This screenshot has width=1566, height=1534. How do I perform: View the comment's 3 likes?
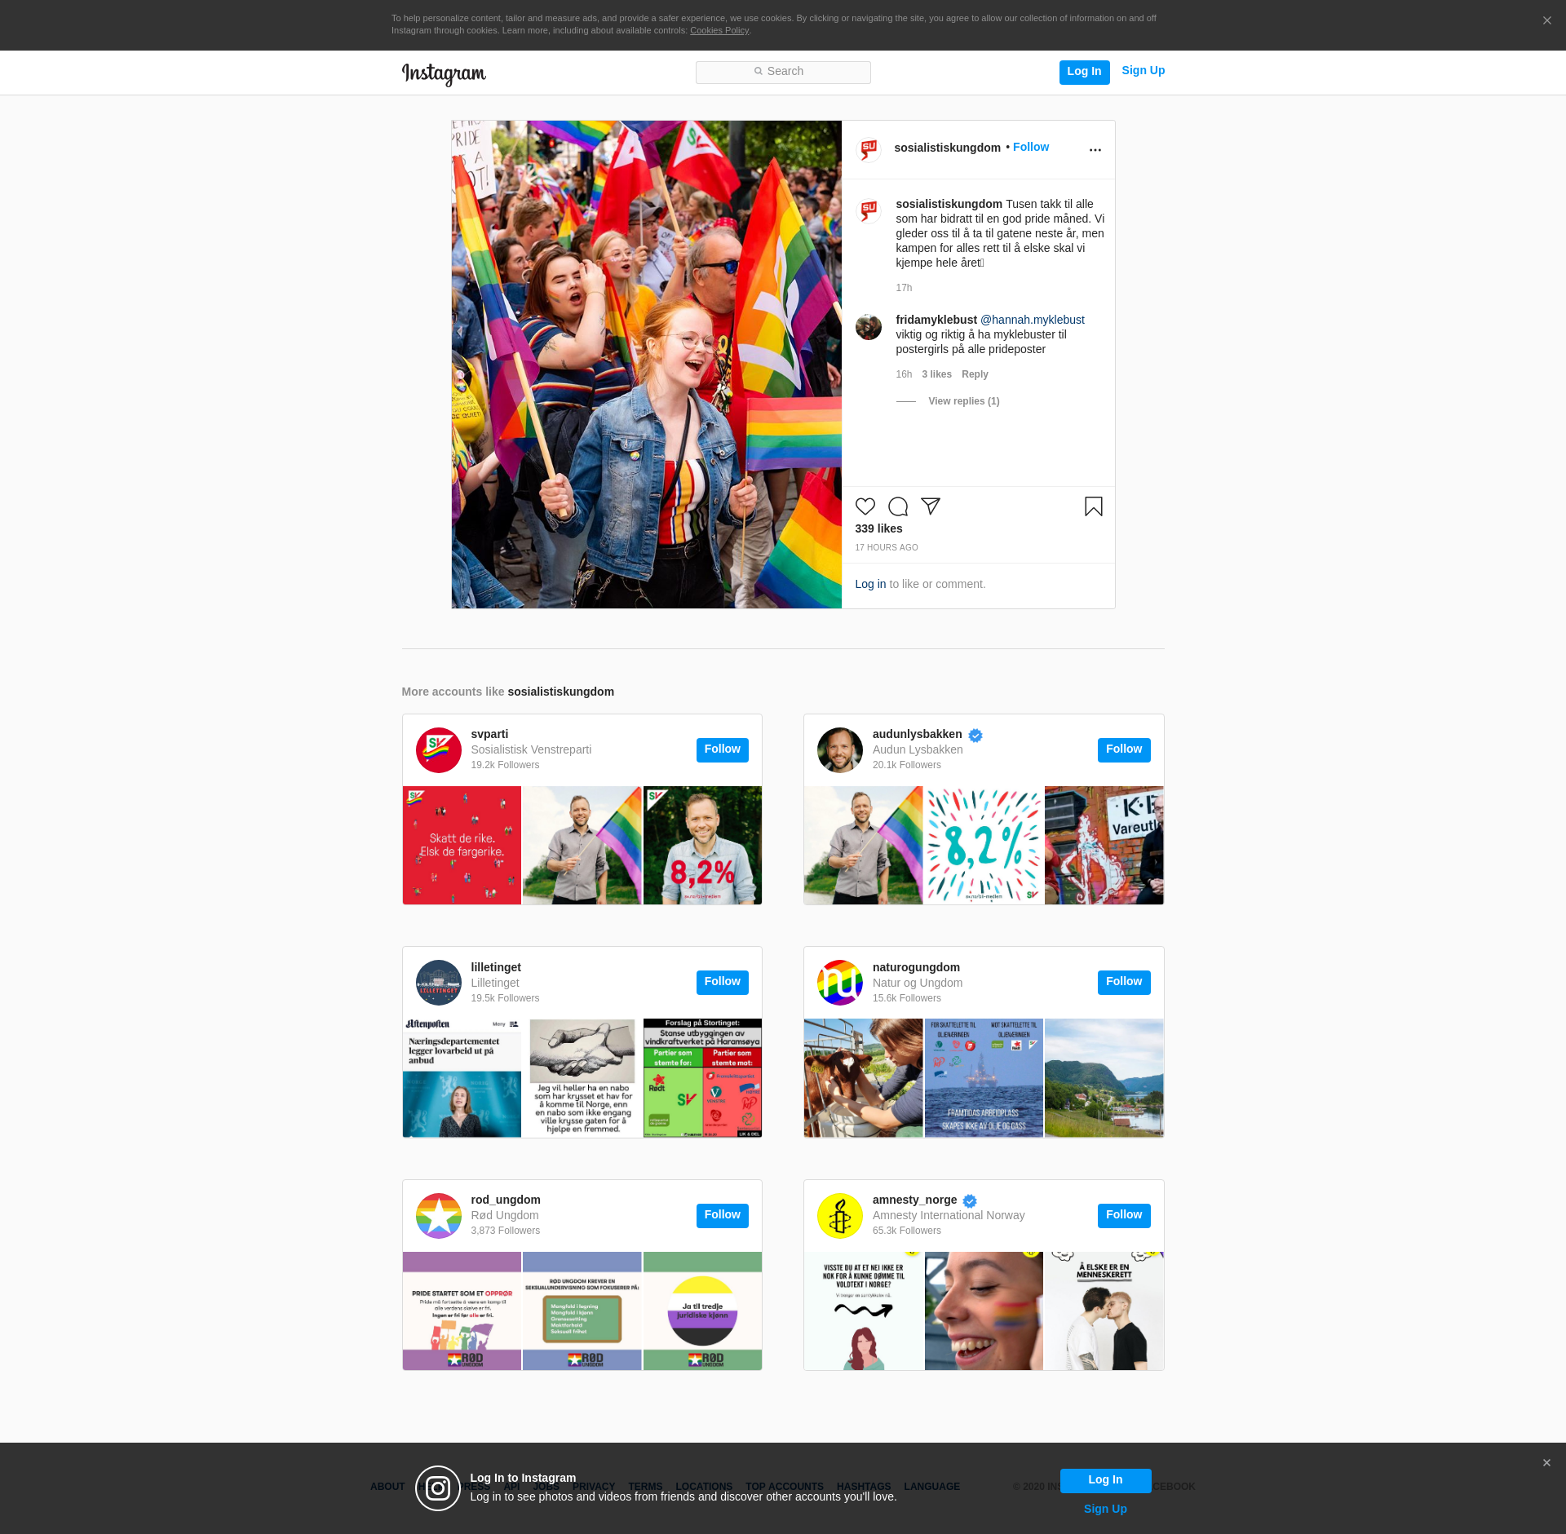pos(936,374)
